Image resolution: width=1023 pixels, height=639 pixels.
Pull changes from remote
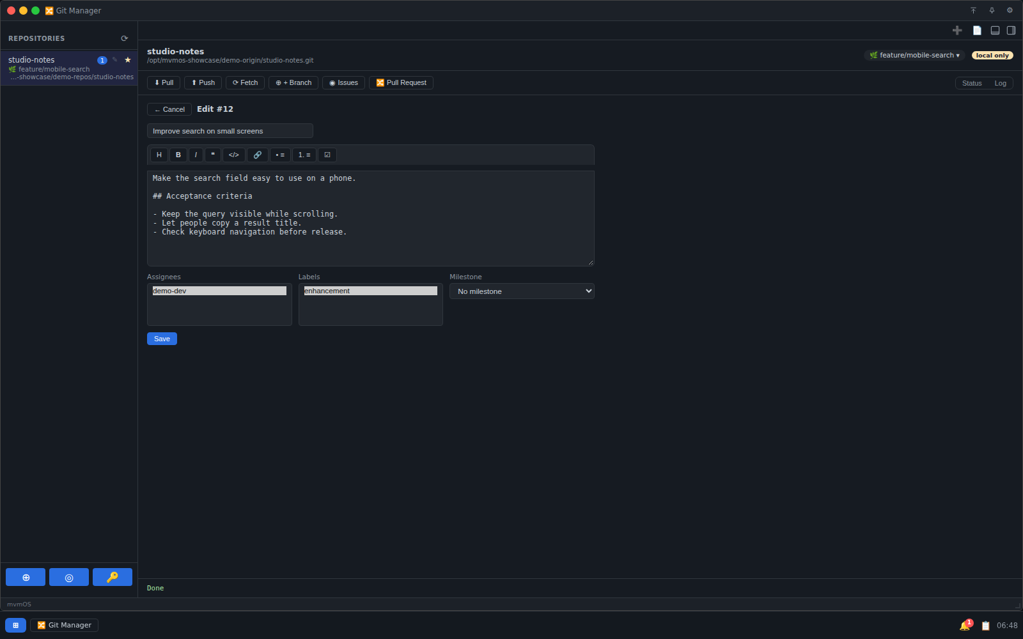tap(164, 82)
